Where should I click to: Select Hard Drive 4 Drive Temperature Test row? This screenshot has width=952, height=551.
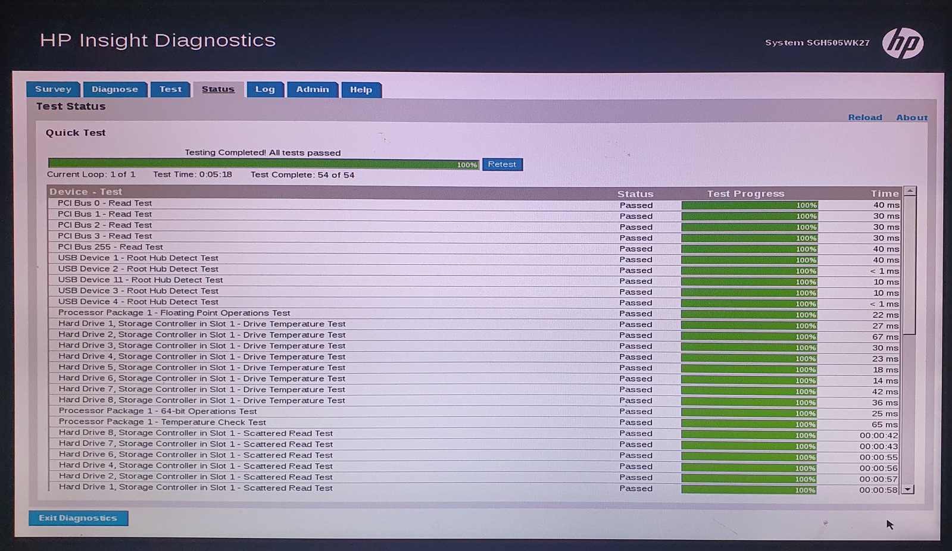[x=475, y=357]
